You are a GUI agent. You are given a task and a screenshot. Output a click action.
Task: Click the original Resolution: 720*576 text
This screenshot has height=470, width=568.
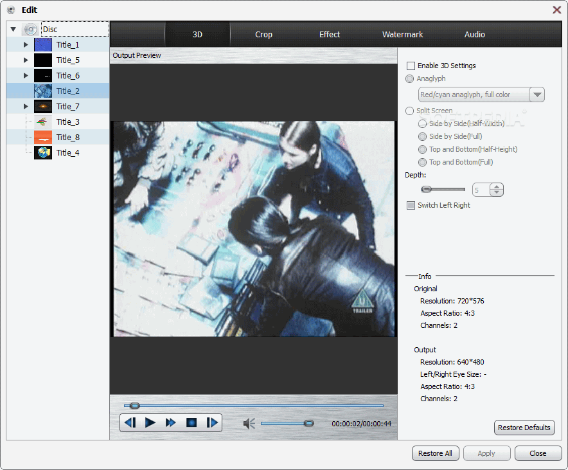[452, 301]
